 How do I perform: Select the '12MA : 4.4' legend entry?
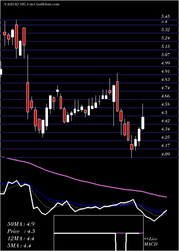(21, 238)
